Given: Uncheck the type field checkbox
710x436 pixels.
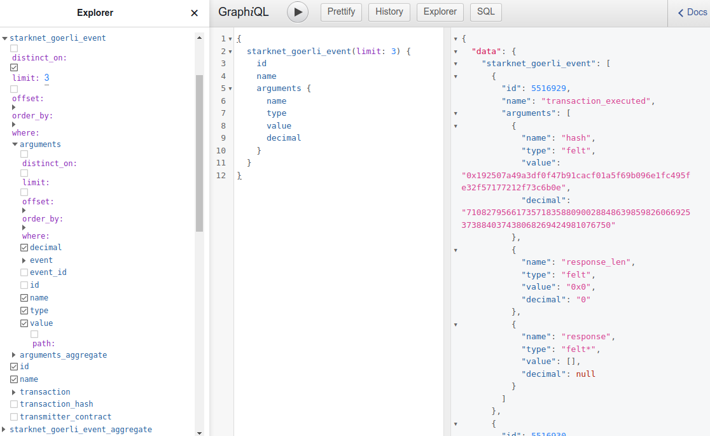Looking at the screenshot, I should pos(24,311).
